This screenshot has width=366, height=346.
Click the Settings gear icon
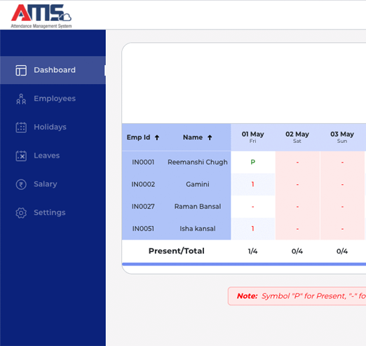(21, 213)
